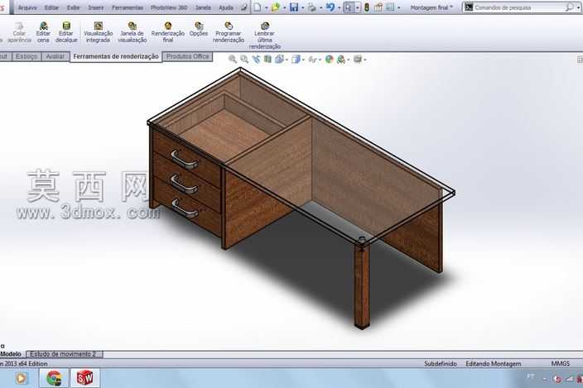583x388 pixels.
Task: Open Chrome from the taskbar
Action: (55, 378)
